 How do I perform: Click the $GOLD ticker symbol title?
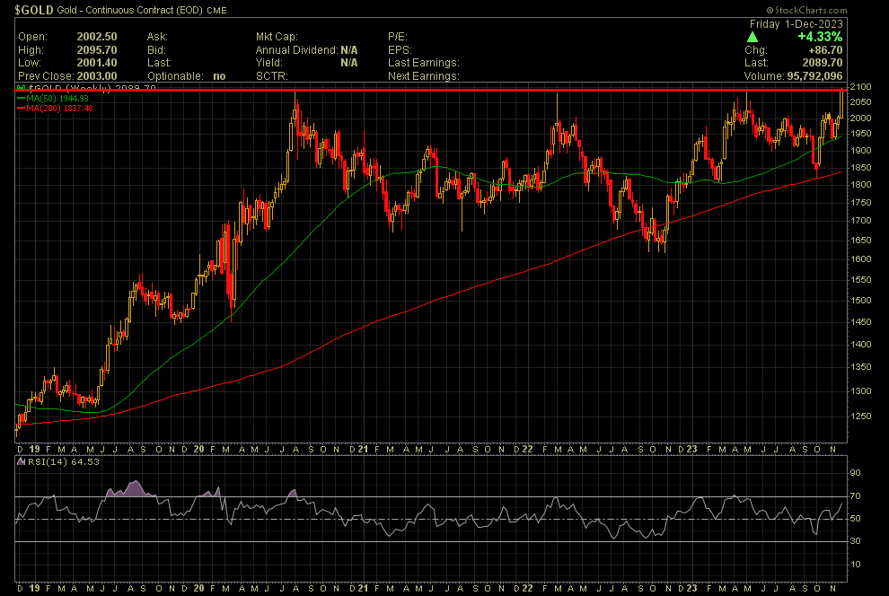[x=34, y=10]
